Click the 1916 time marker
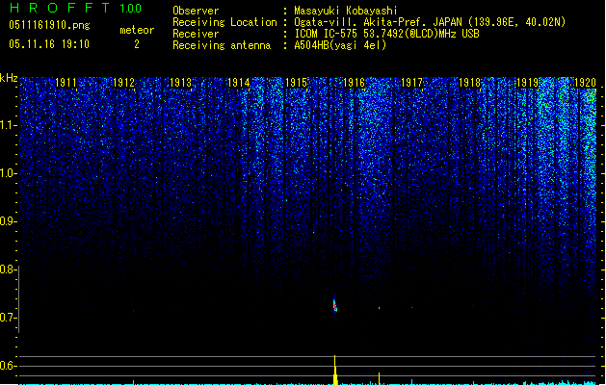606x385 pixels. point(354,83)
